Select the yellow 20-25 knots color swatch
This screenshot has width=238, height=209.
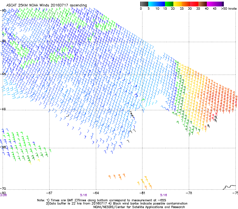click(178, 4)
